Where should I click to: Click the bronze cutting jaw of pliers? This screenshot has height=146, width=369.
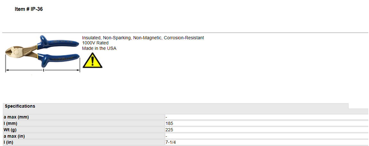12,51
